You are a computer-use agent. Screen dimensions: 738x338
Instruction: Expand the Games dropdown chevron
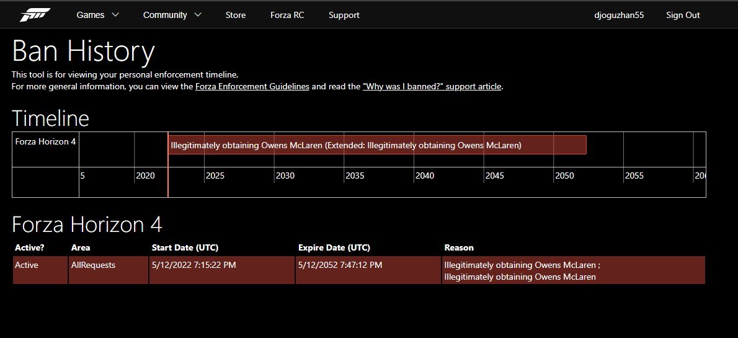pos(115,15)
